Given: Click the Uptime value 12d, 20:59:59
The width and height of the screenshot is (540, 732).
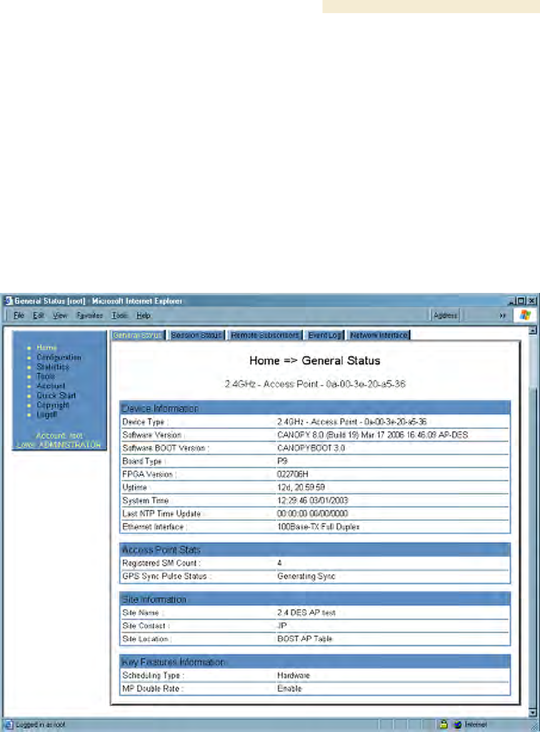Looking at the screenshot, I should (301, 487).
